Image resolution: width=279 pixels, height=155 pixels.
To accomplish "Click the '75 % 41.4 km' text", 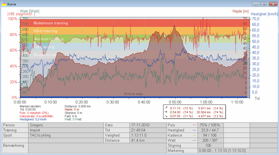I will 133,94.
